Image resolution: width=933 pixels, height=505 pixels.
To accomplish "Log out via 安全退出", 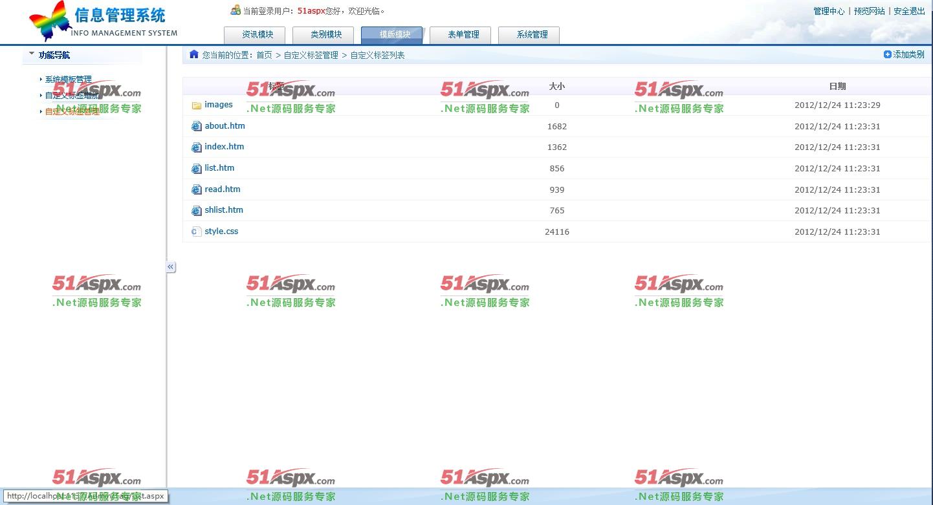I will pyautogui.click(x=909, y=11).
